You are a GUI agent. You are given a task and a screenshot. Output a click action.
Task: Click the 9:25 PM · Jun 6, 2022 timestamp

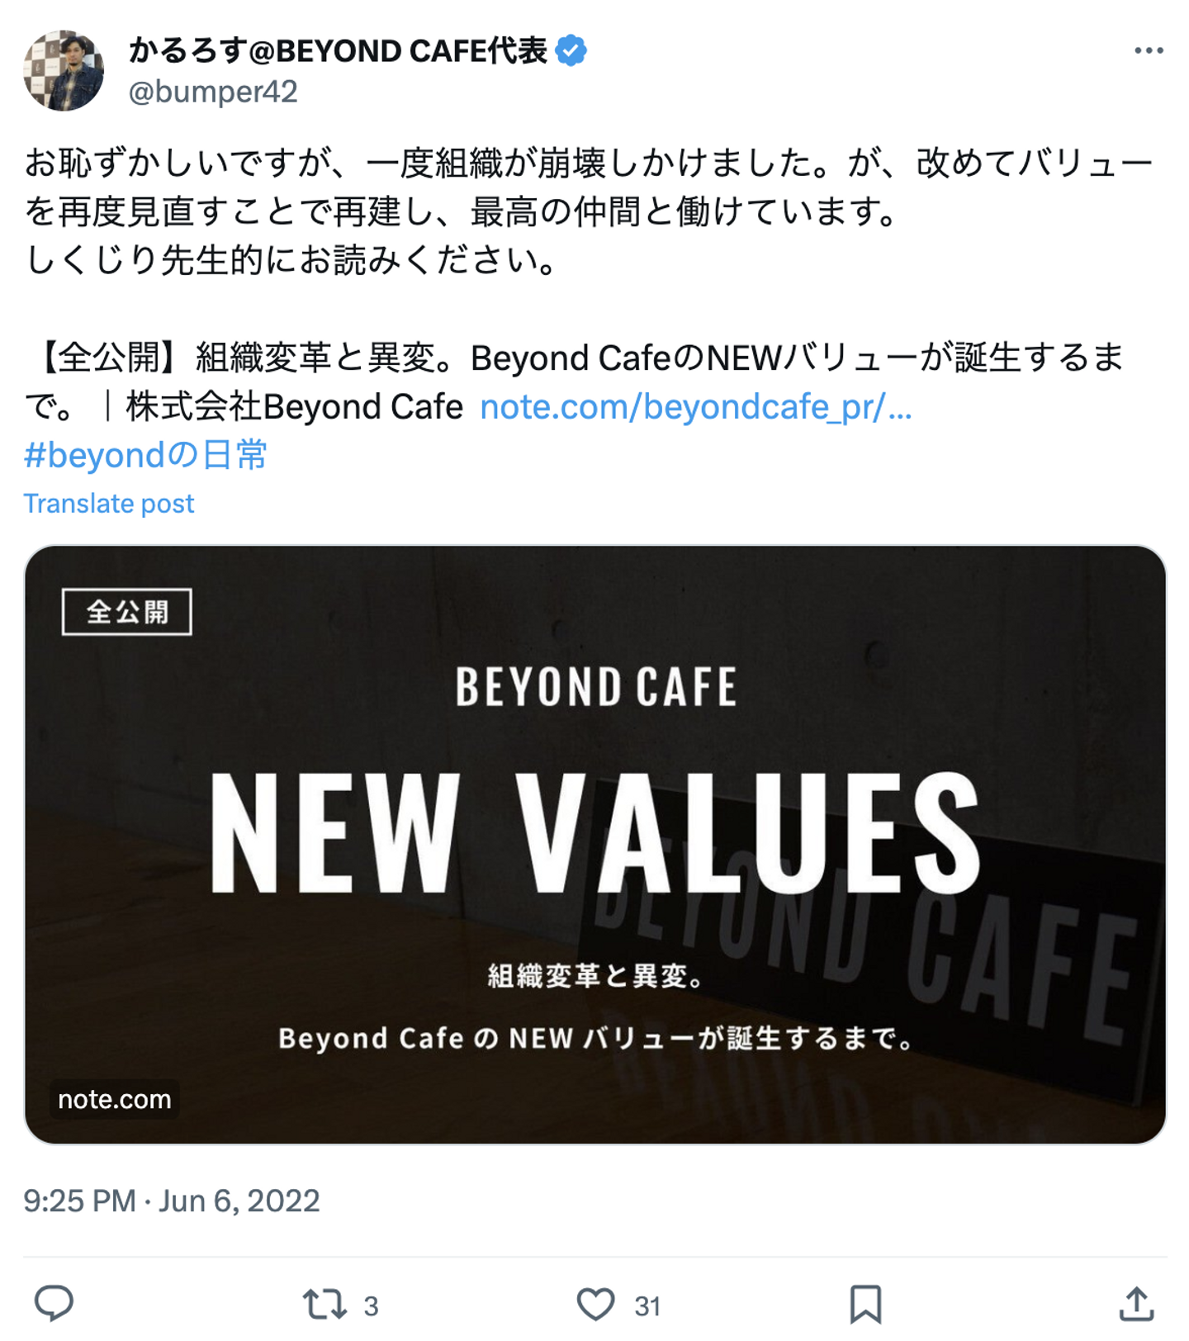[172, 1201]
